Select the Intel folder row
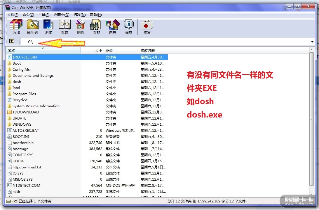Image resolution: width=319 pixels, height=210 pixels. tap(87, 88)
